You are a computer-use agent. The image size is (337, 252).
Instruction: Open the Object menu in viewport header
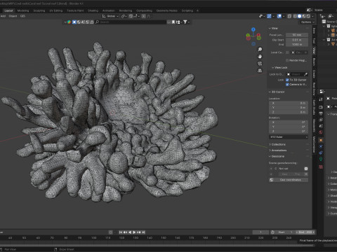tap(13, 16)
